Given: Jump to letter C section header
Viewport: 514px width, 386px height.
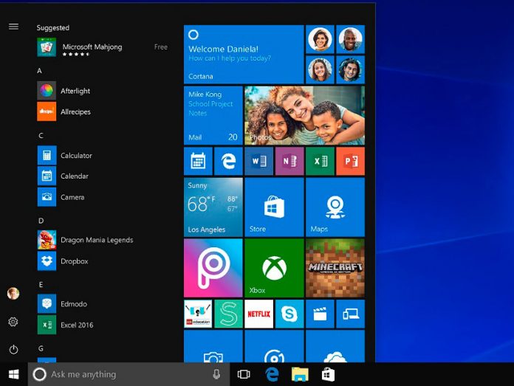Looking at the screenshot, I should point(41,135).
